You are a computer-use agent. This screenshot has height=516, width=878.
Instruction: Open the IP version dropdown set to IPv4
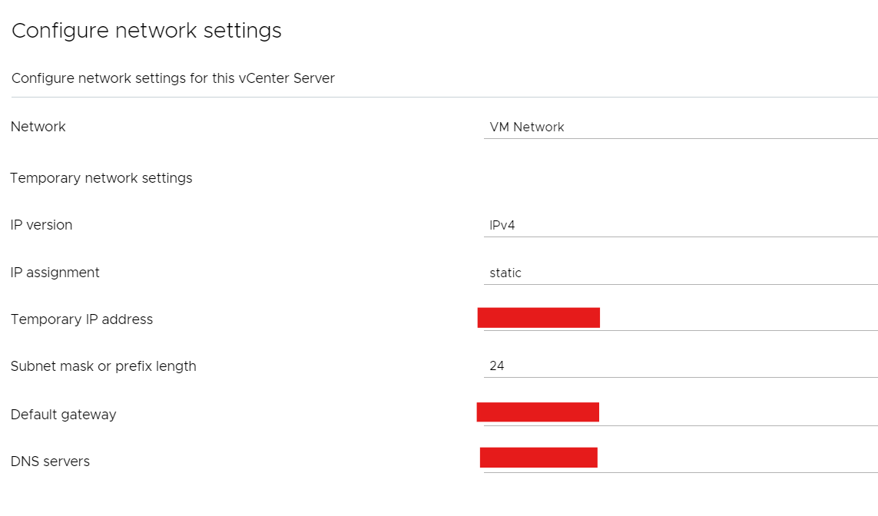click(680, 226)
